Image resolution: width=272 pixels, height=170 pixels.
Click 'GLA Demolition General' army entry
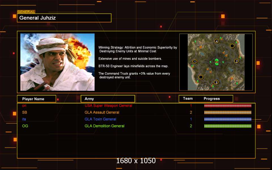coord(105,126)
